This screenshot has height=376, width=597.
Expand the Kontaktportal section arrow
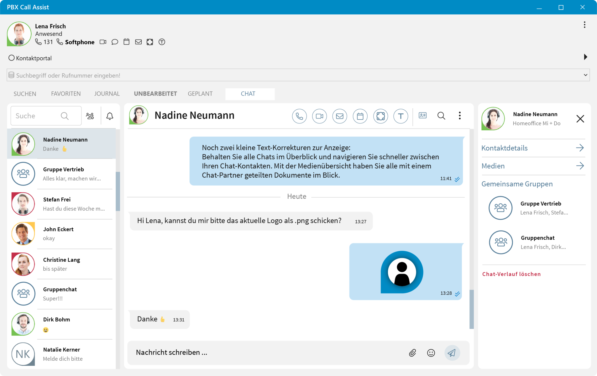585,57
